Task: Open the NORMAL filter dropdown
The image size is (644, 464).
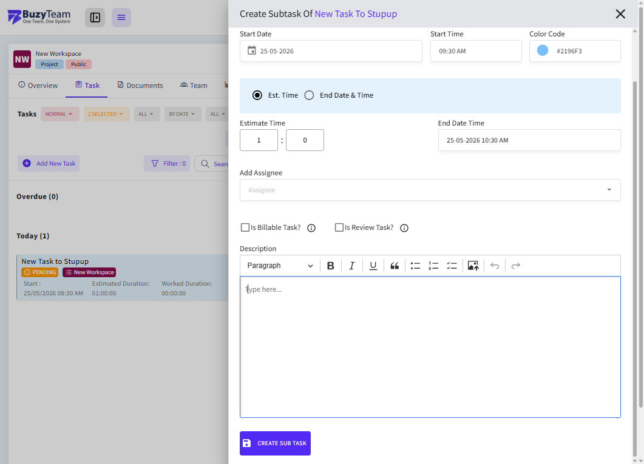Action: pos(59,114)
